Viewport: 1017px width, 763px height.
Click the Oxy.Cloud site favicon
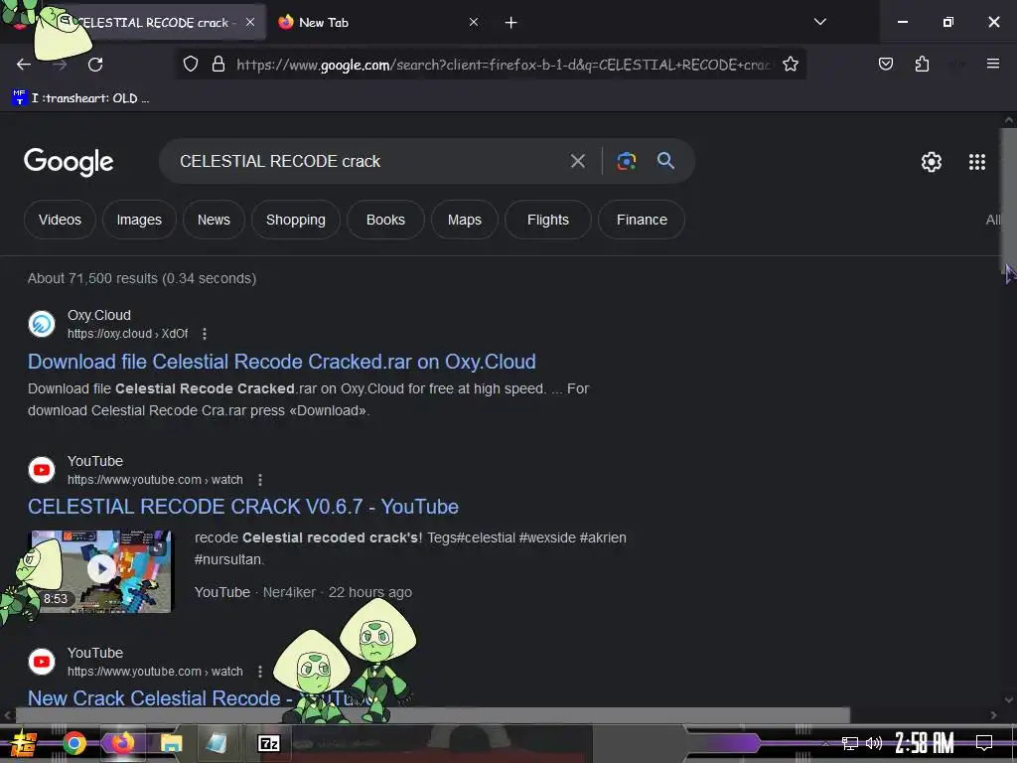click(42, 324)
